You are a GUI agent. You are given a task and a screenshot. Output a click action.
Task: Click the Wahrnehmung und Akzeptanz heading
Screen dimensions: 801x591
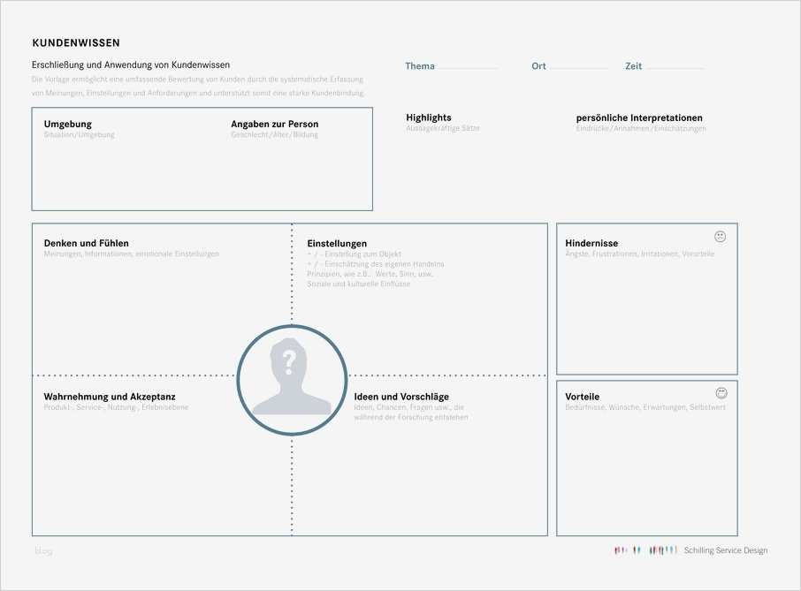click(110, 397)
